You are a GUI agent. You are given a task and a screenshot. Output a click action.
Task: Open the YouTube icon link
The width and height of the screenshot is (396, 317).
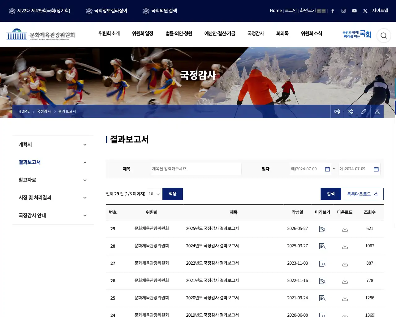click(354, 11)
